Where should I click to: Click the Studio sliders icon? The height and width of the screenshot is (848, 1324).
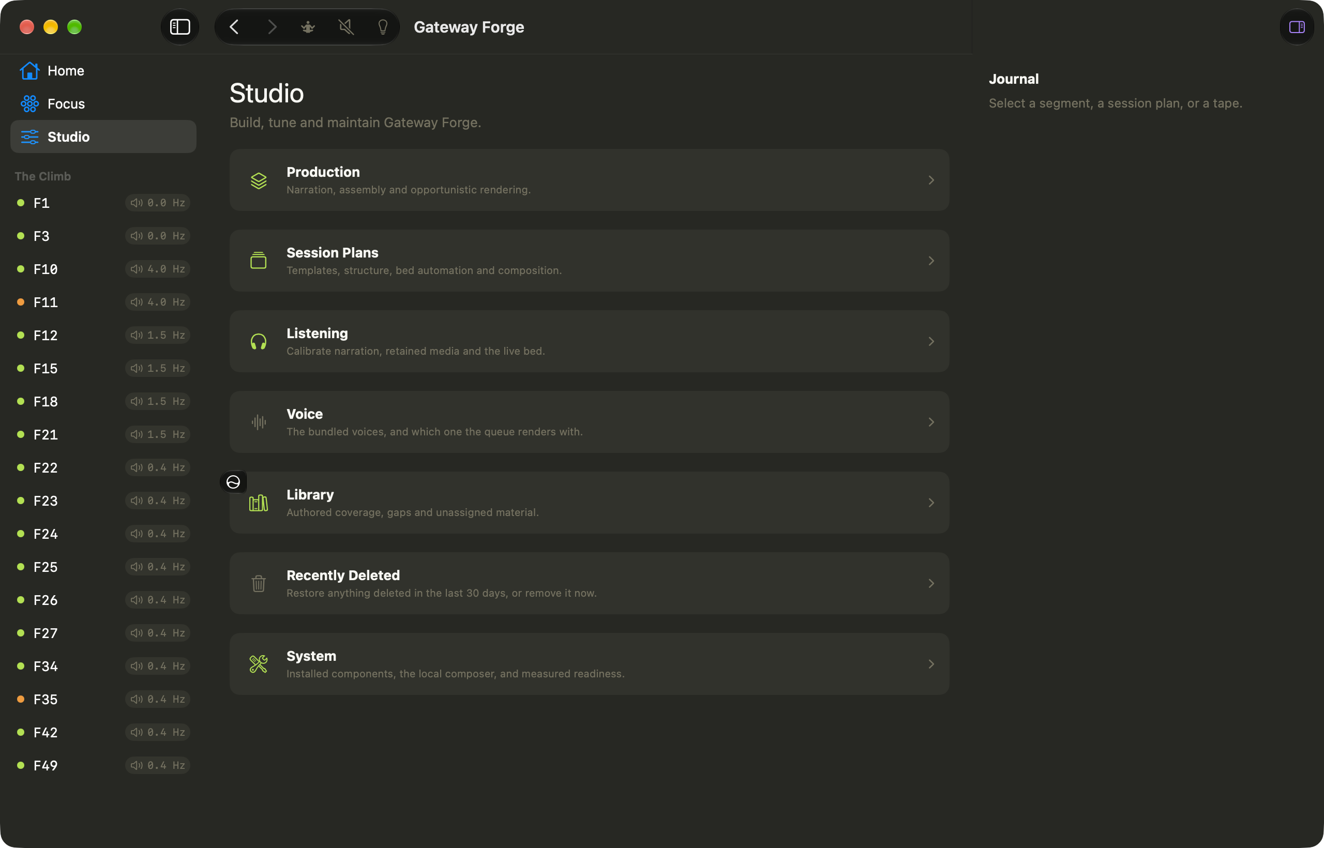click(x=30, y=137)
